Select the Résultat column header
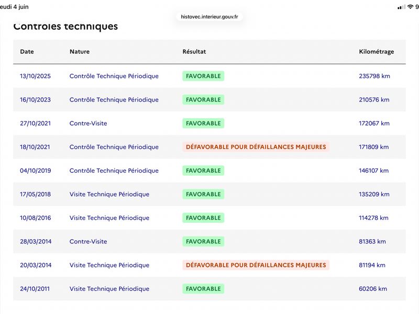 coord(194,51)
